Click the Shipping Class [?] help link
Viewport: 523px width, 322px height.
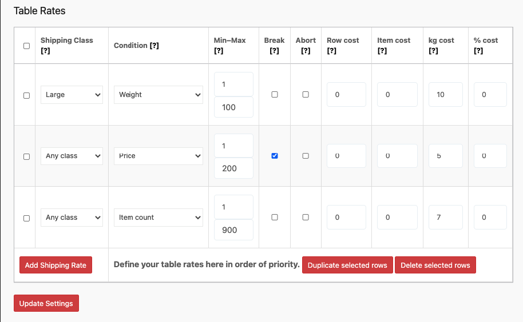click(x=45, y=51)
